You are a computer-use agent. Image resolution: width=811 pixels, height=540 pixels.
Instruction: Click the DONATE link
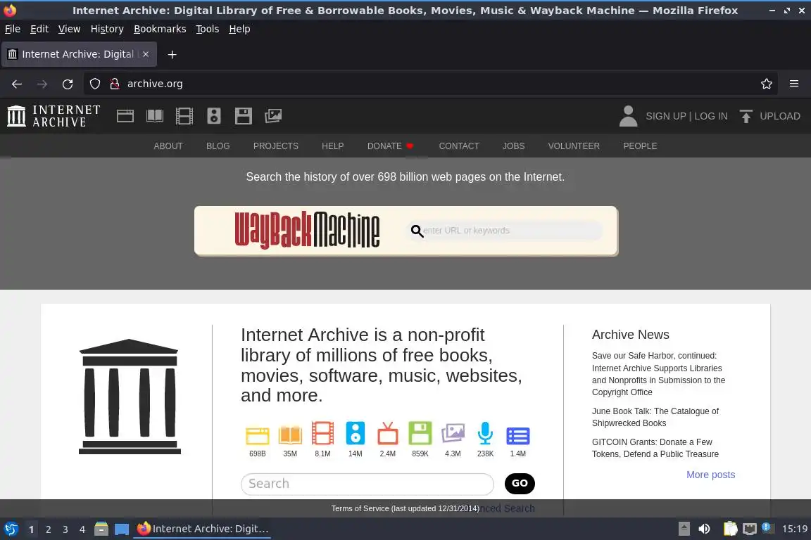pyautogui.click(x=390, y=146)
